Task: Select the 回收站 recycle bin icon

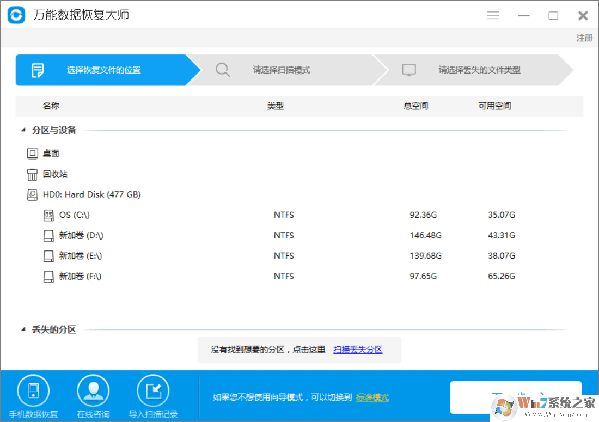Action: click(x=32, y=174)
